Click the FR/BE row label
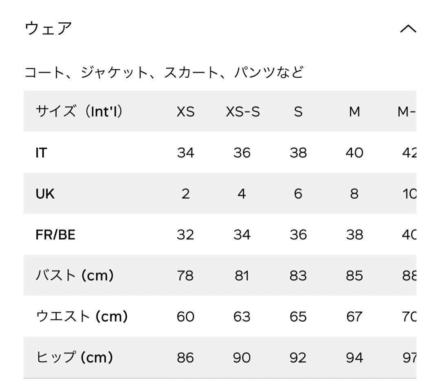This screenshot has height=389, width=440. (x=55, y=234)
